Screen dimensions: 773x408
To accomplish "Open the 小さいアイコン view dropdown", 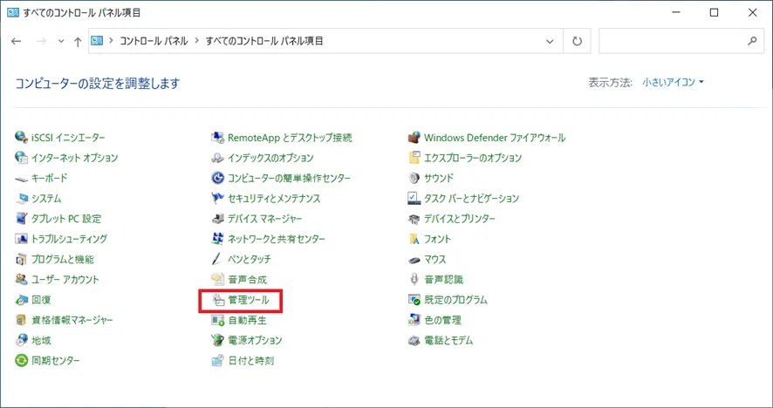I will coord(673,82).
